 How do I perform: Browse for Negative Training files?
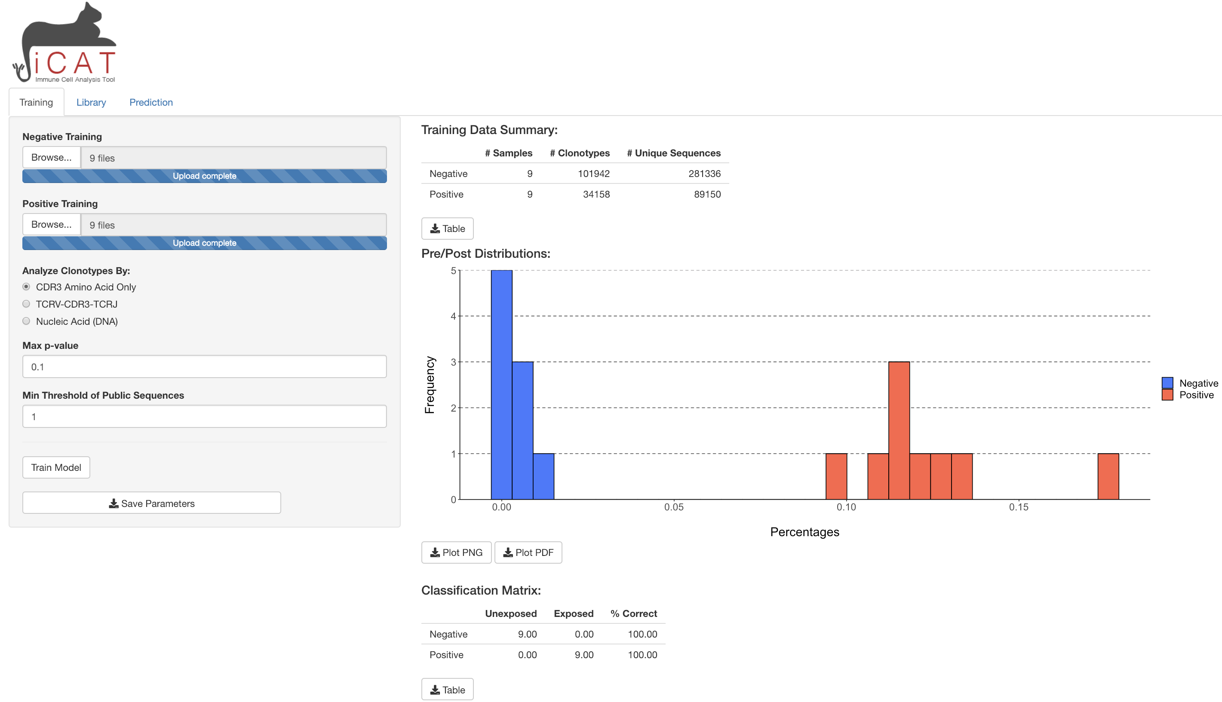52,157
